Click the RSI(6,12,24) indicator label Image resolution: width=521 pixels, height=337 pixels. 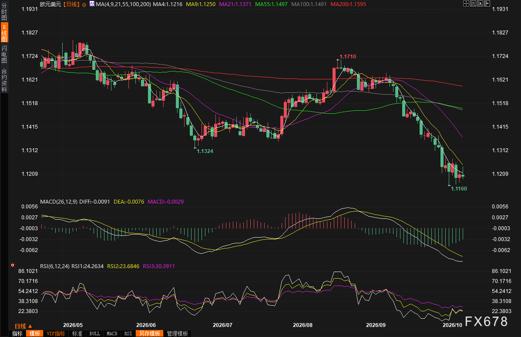click(x=55, y=266)
